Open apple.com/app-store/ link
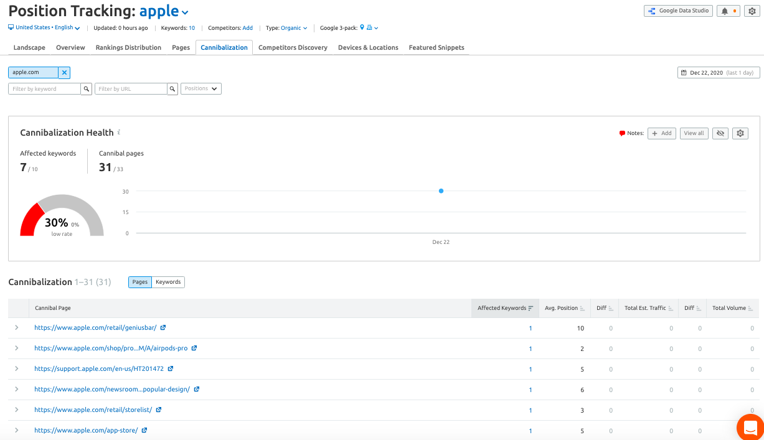The width and height of the screenshot is (764, 440). tap(86, 431)
